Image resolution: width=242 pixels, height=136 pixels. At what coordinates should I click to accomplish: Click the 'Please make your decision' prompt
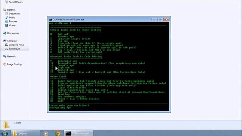(69, 105)
